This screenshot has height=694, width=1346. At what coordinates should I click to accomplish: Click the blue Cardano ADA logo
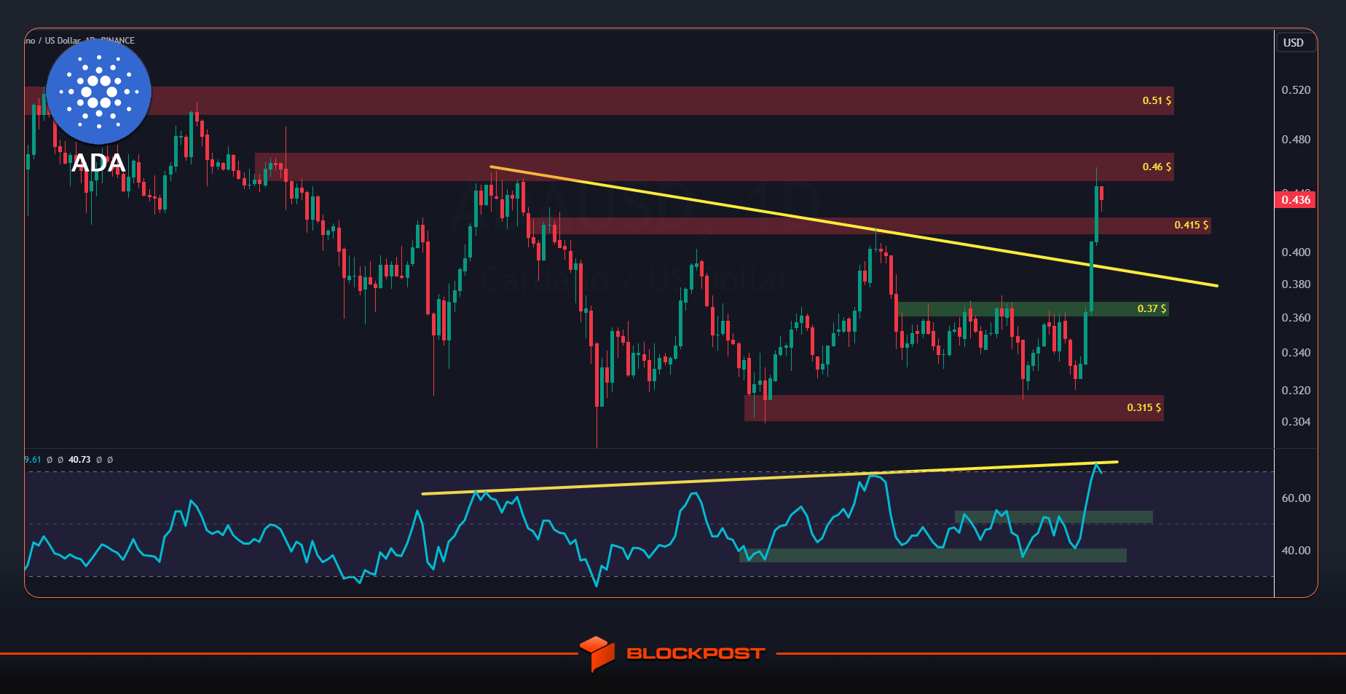98,92
